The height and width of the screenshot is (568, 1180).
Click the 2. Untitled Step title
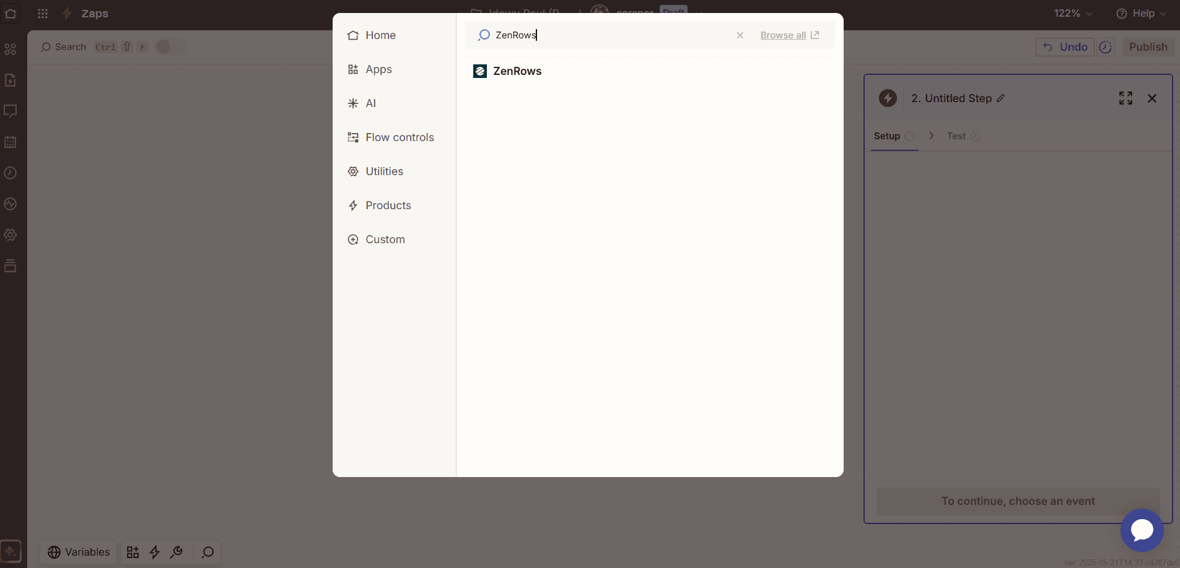point(951,98)
